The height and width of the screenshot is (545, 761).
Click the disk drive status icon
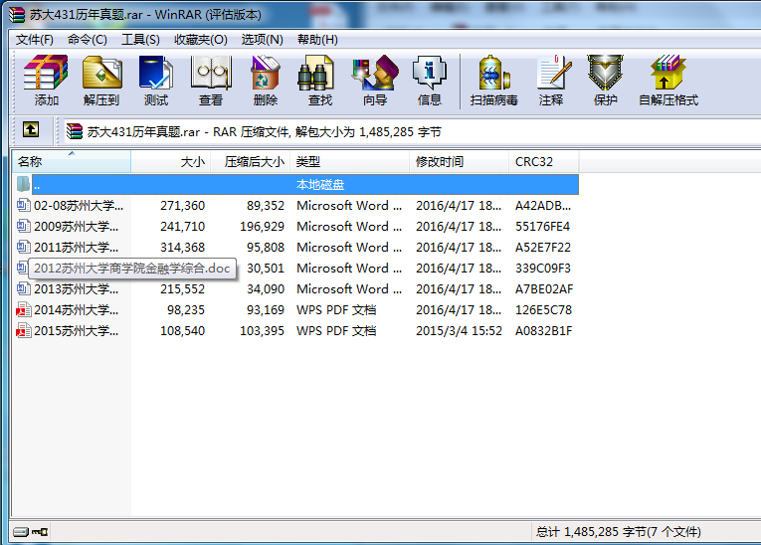(x=20, y=532)
